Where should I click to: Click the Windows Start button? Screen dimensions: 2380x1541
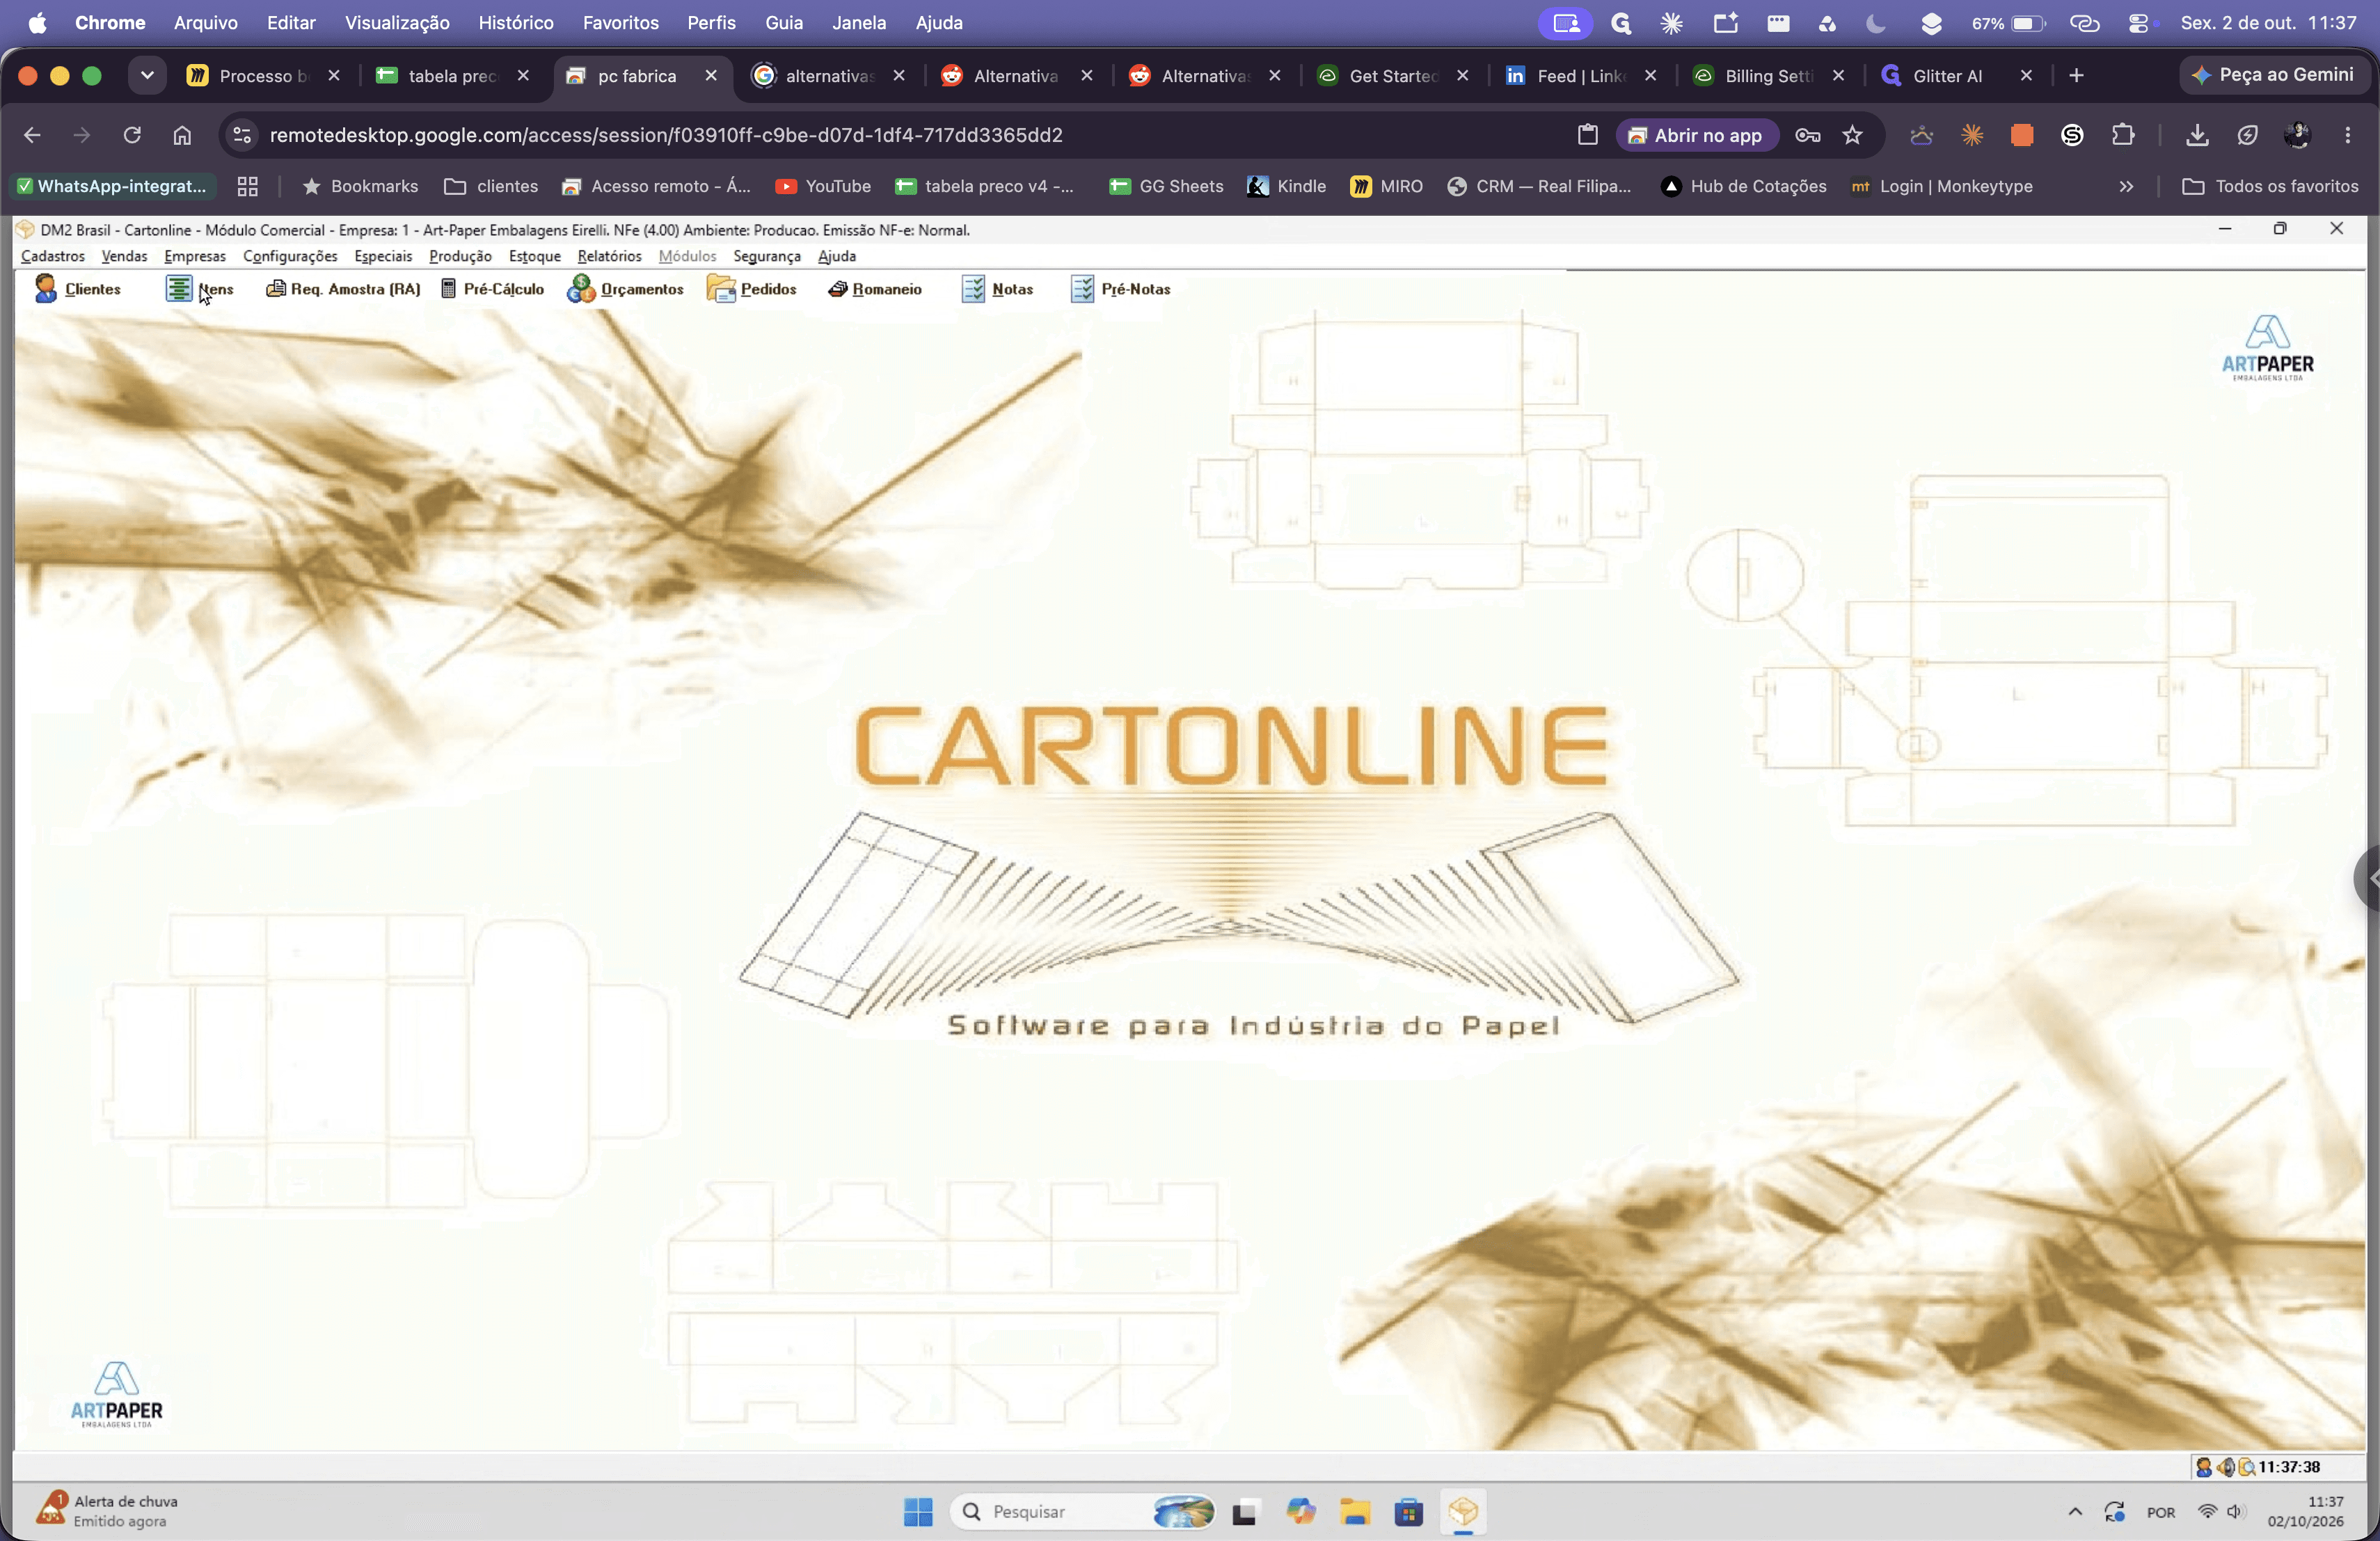coord(917,1511)
